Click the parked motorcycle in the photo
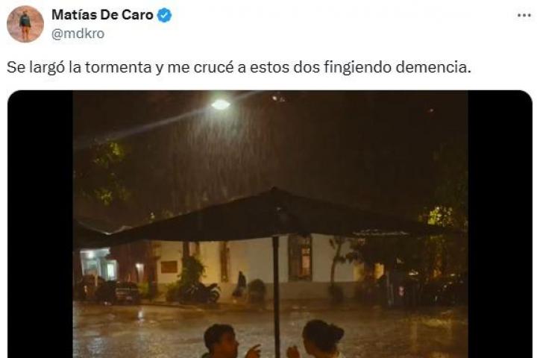537x358 pixels. pyautogui.click(x=201, y=292)
